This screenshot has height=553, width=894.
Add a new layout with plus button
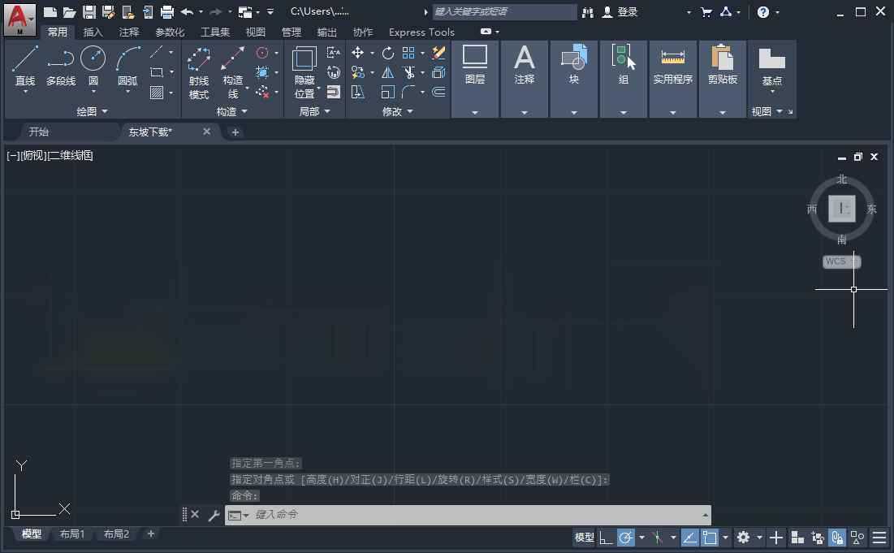tap(150, 534)
